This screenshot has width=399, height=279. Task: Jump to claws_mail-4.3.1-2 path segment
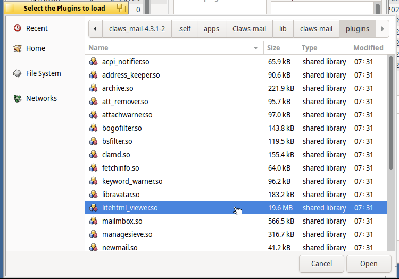(137, 29)
